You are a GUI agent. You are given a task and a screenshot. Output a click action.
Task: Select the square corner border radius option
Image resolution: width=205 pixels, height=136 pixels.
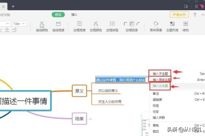coord(125,24)
